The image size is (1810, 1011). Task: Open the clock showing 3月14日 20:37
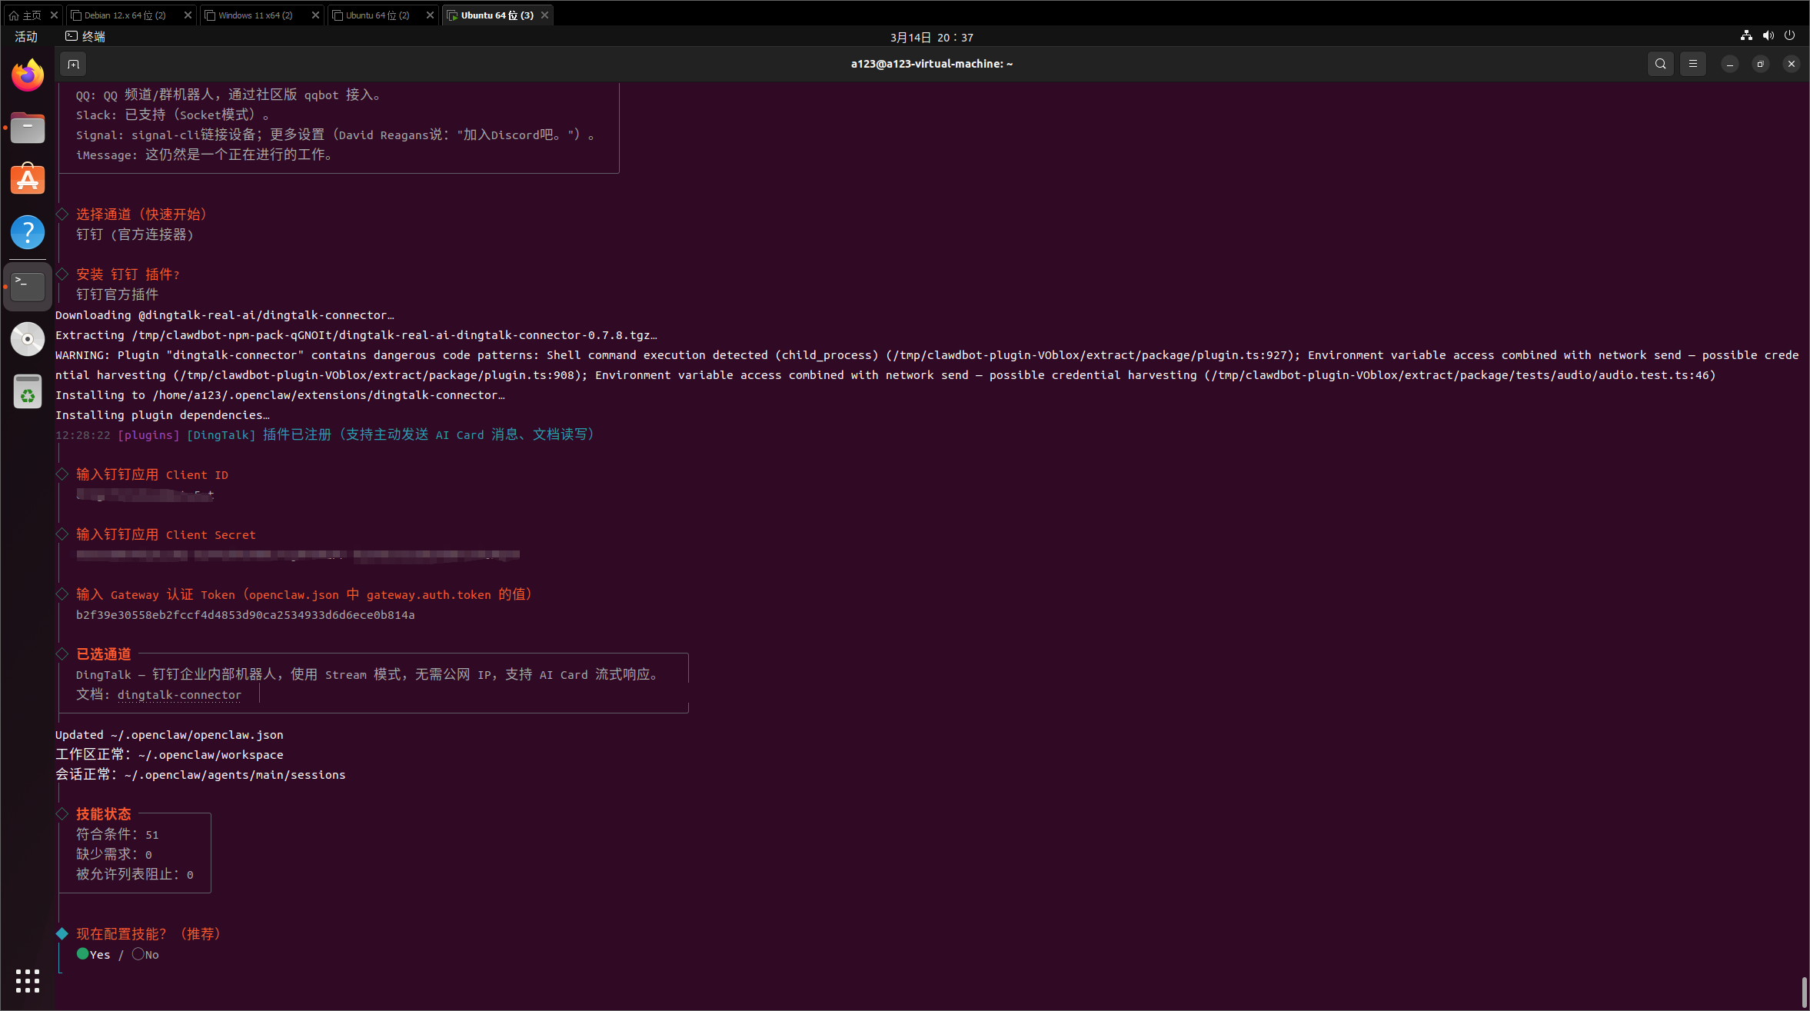tap(931, 37)
